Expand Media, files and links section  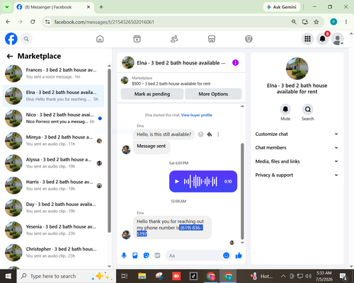297,161
